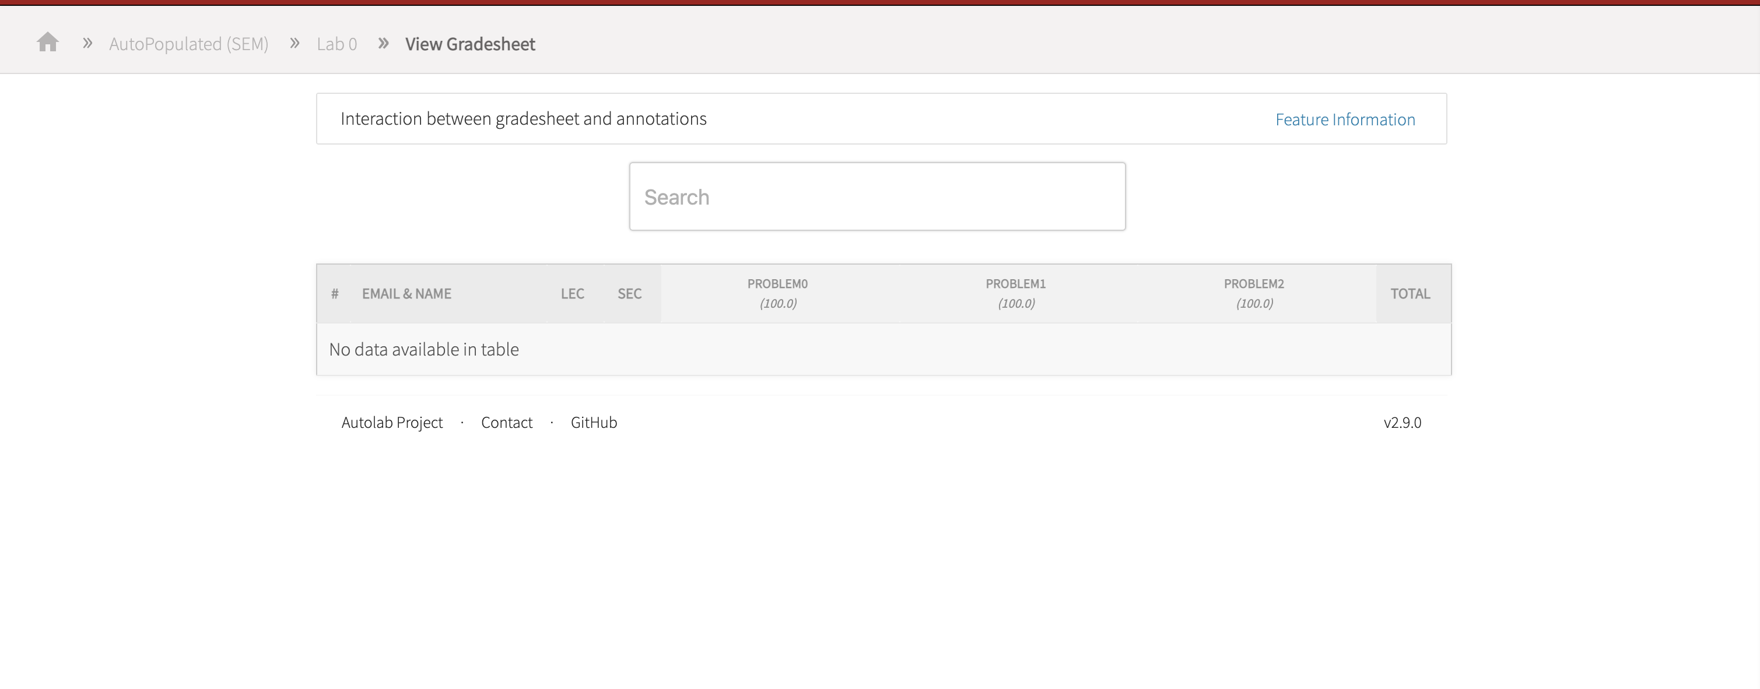
Task: Click the home icon in the breadcrumb
Action: [x=48, y=43]
